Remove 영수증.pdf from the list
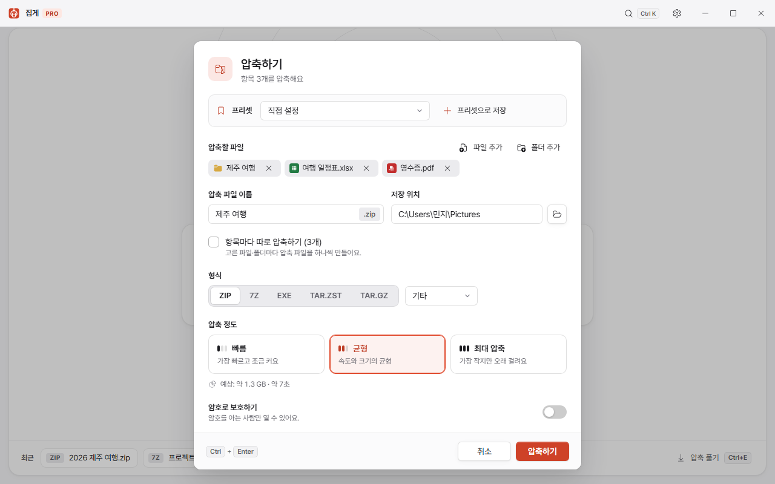775x484 pixels. [x=447, y=168]
